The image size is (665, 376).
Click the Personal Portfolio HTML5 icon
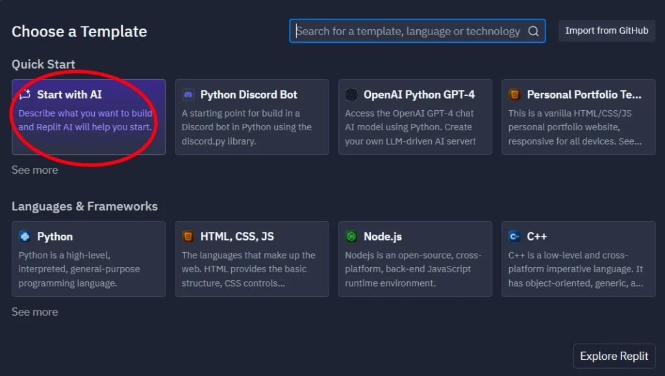pyautogui.click(x=514, y=95)
